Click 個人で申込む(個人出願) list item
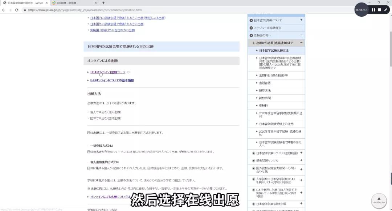 (106, 112)
